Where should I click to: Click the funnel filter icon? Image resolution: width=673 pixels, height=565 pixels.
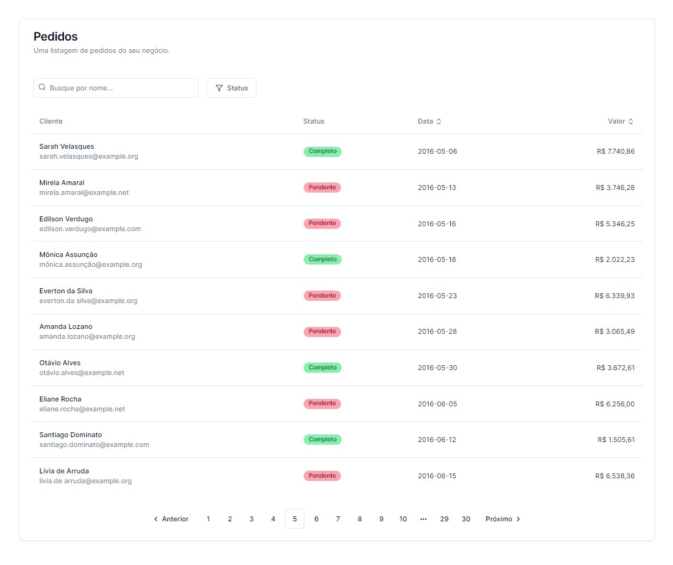(x=219, y=88)
